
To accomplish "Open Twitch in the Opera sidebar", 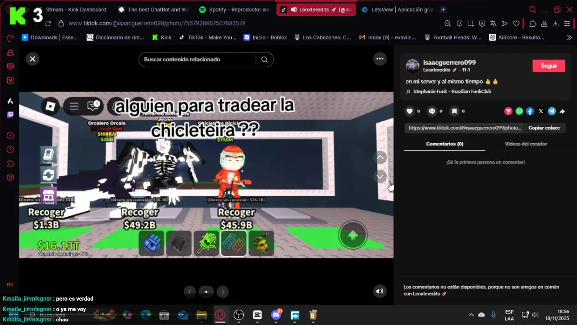I will click(x=10, y=115).
